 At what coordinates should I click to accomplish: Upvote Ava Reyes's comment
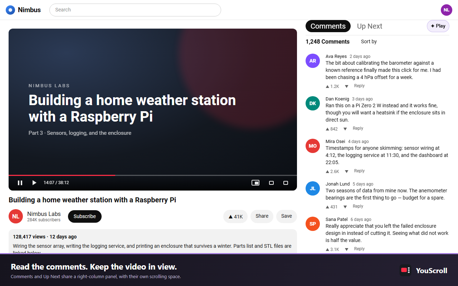coord(327,87)
